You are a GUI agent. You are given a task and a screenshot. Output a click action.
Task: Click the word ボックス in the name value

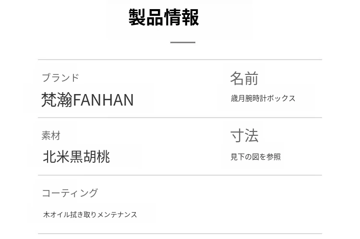coord(280,98)
